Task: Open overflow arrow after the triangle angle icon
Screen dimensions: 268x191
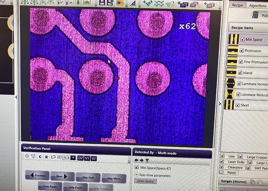Action: click(x=140, y=6)
